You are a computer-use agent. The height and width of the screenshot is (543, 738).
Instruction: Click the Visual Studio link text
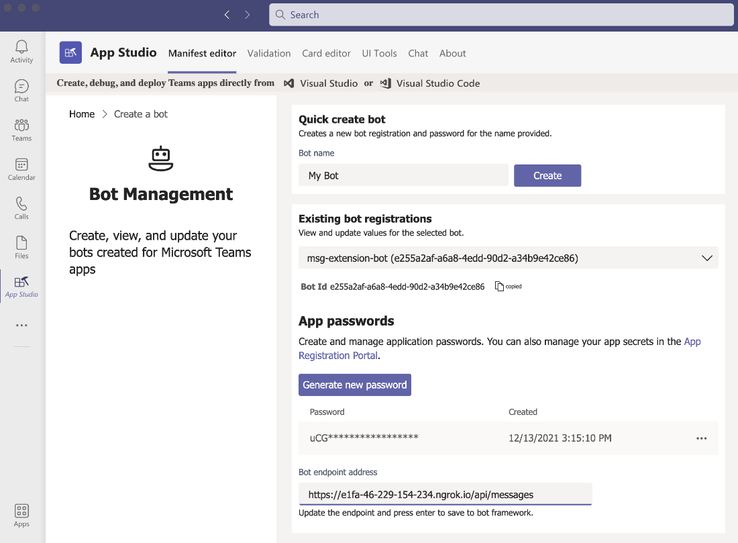coord(329,83)
